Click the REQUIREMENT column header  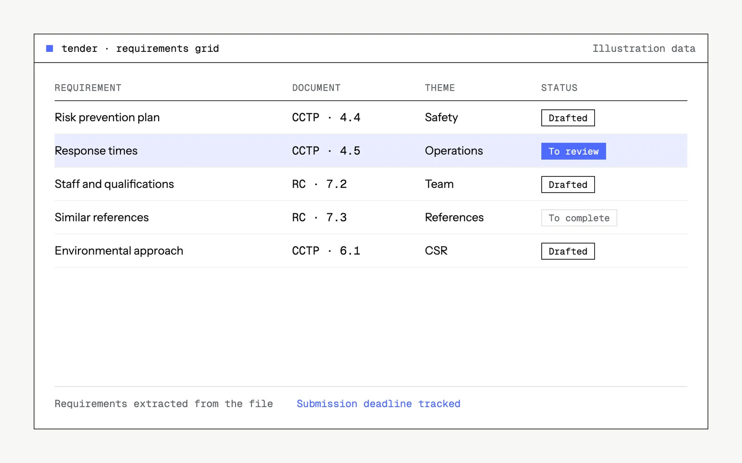click(88, 88)
